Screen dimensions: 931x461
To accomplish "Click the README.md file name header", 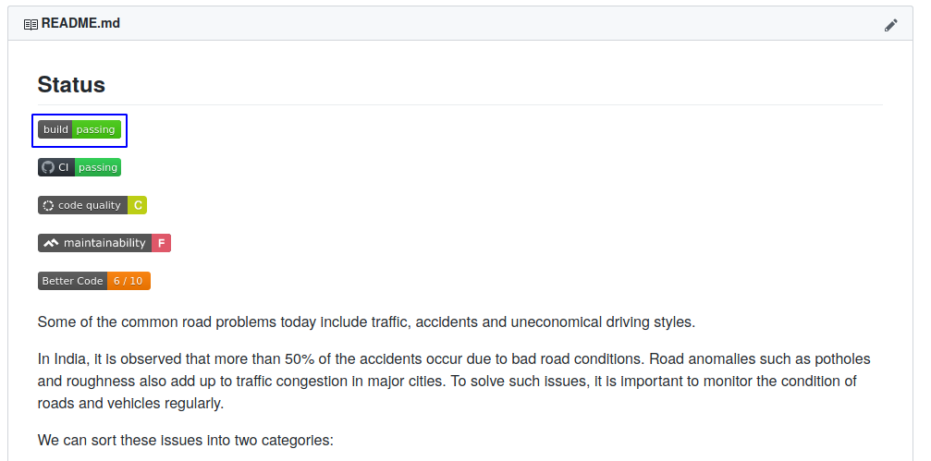I will point(80,24).
